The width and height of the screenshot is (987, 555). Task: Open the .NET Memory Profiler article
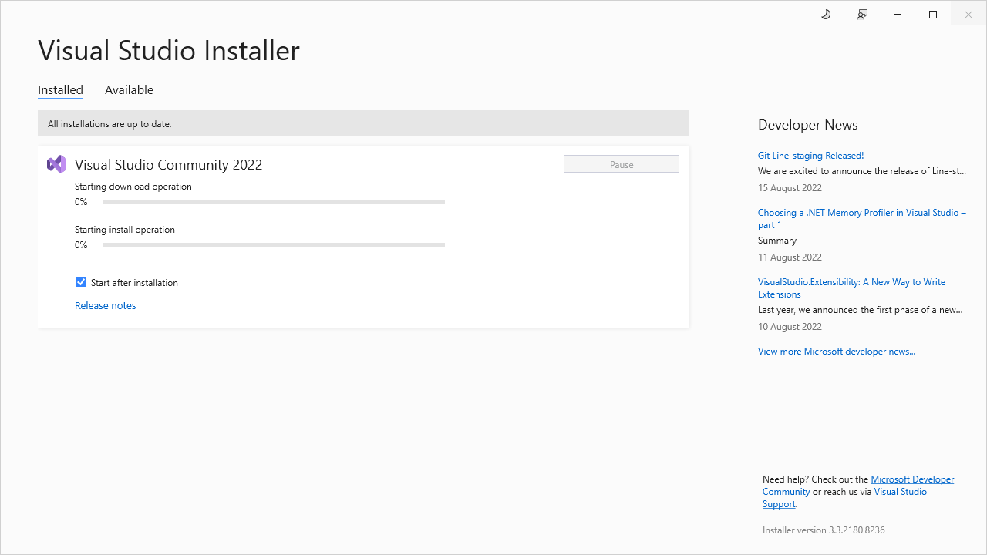861,218
